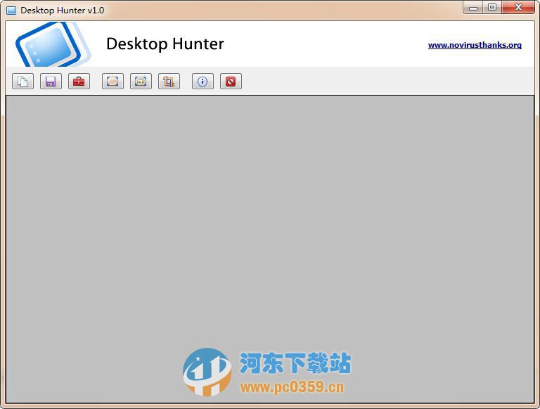Close the Desktop Hunter v1.0 window
Image resolution: width=540 pixels, height=409 pixels.
click(x=518, y=8)
